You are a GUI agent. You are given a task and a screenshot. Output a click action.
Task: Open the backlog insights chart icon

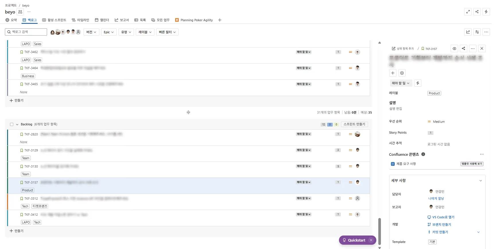pyautogui.click(x=468, y=32)
